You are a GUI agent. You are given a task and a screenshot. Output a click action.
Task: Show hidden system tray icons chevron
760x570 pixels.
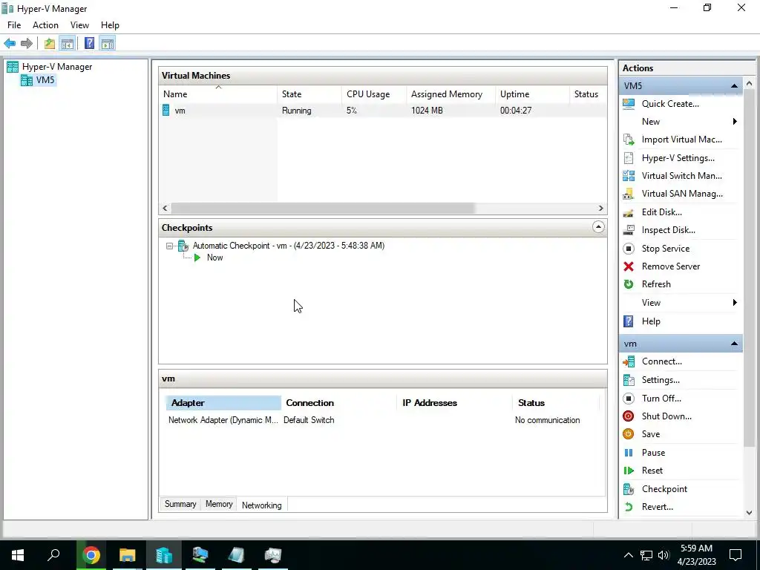(x=628, y=555)
